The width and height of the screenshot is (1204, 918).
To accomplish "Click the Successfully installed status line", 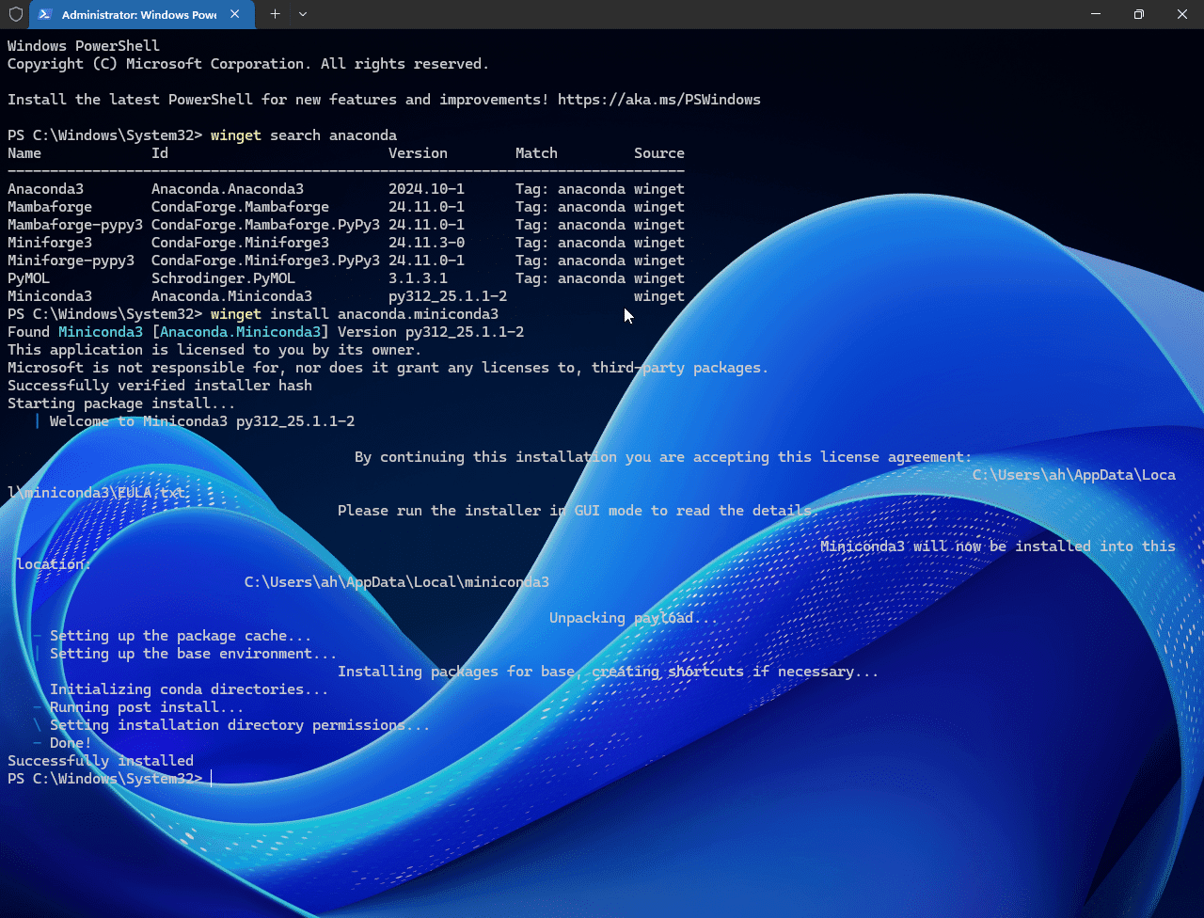I will (x=100, y=760).
